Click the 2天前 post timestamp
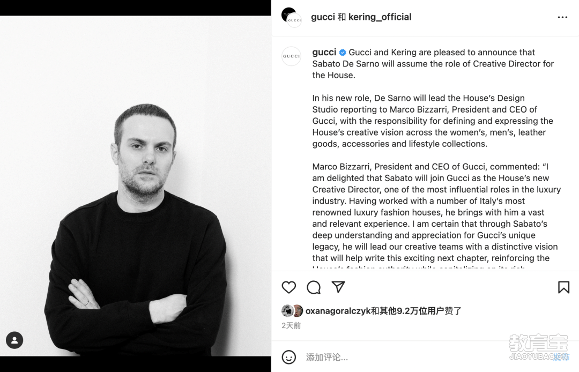Image resolution: width=579 pixels, height=372 pixels. point(291,325)
